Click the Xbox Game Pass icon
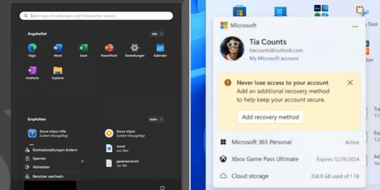 coord(223,159)
